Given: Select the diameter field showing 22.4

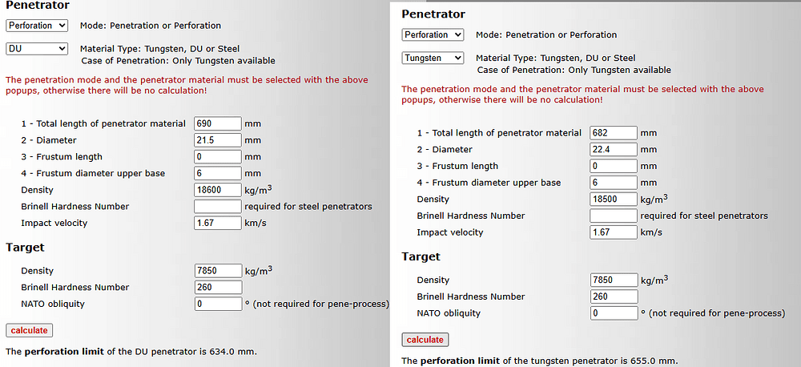Looking at the screenshot, I should click(x=614, y=149).
